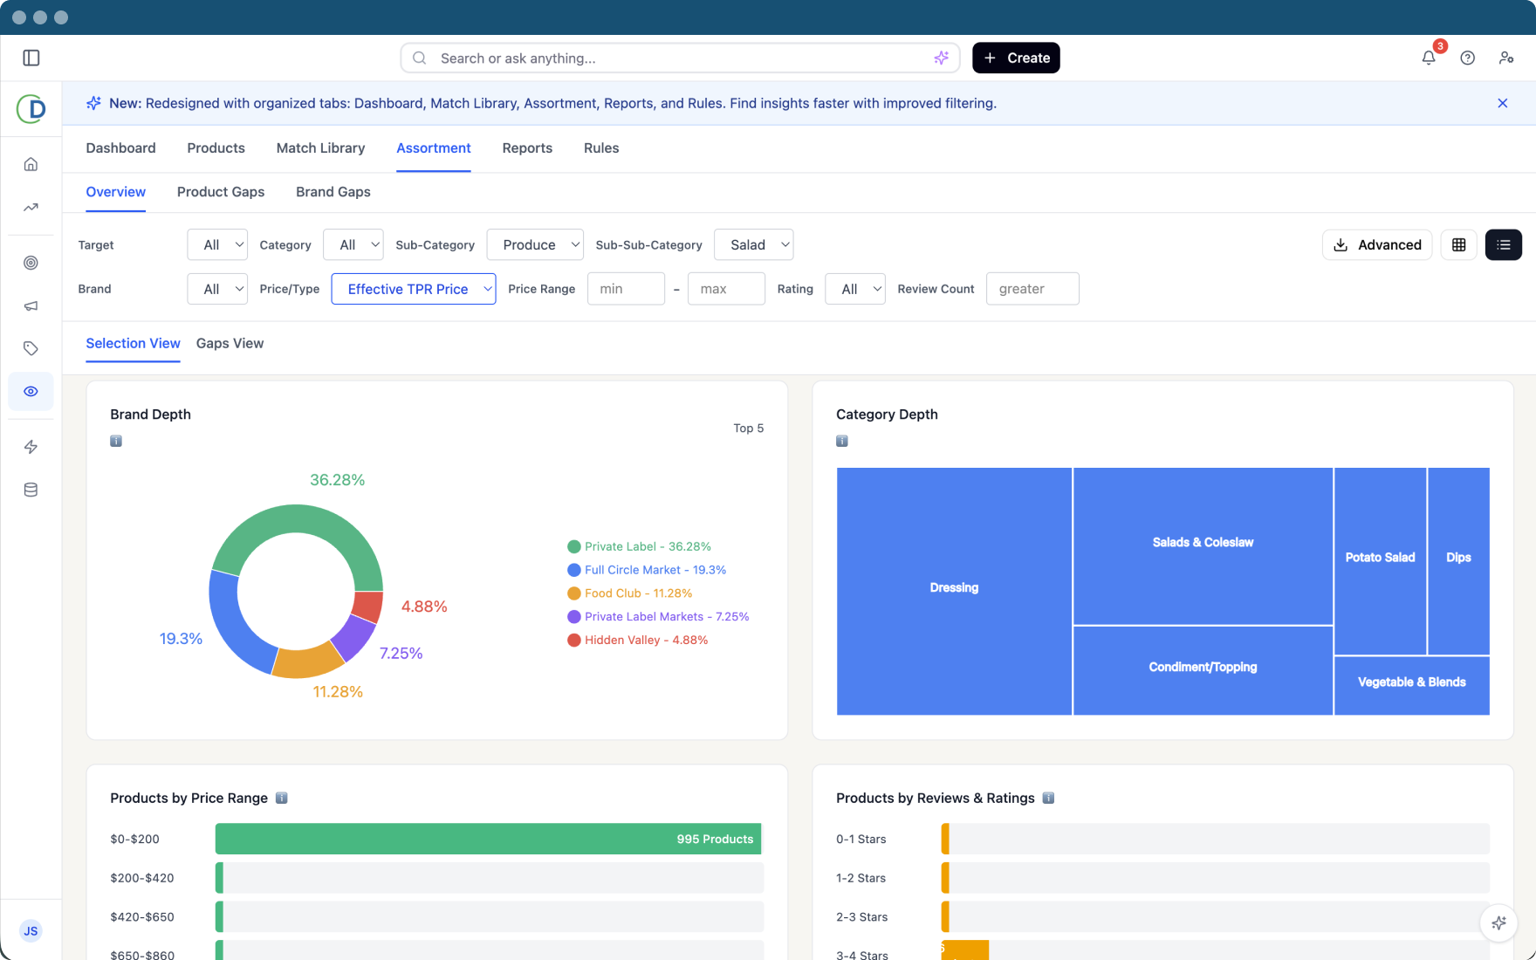Switch to Gaps View
Viewport: 1536px width, 960px height.
point(230,343)
